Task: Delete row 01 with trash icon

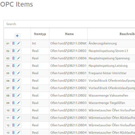Action: tap(13, 44)
